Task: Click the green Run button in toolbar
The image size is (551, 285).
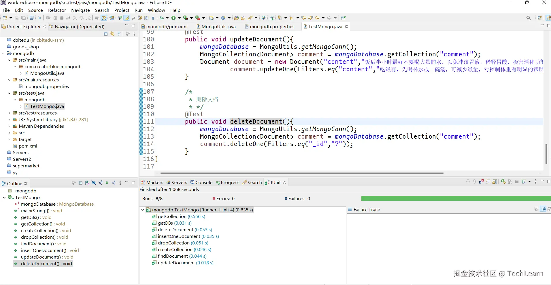Action: [173, 18]
